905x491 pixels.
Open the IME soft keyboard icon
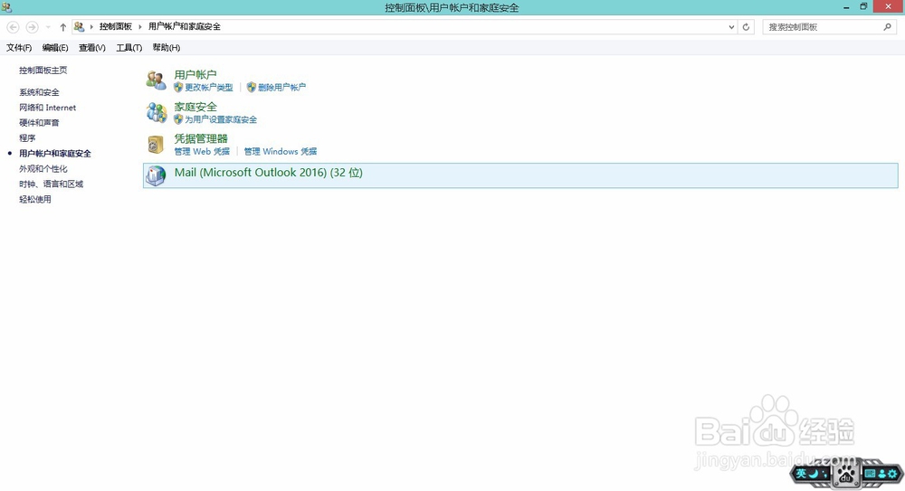click(x=870, y=474)
